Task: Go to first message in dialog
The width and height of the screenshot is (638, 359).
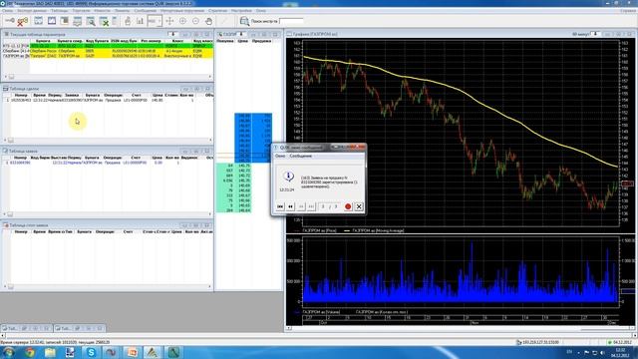Action: pos(280,206)
